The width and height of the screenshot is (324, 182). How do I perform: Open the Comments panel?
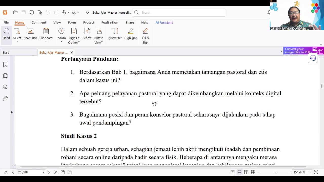pyautogui.click(x=5, y=87)
